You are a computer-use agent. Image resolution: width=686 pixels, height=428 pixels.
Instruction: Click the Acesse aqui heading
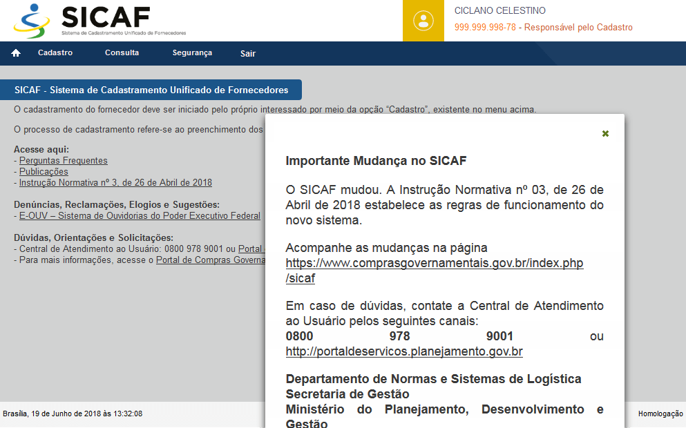point(41,150)
